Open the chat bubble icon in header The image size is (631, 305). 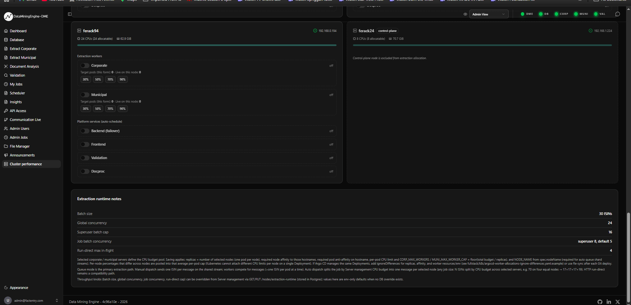(618, 14)
